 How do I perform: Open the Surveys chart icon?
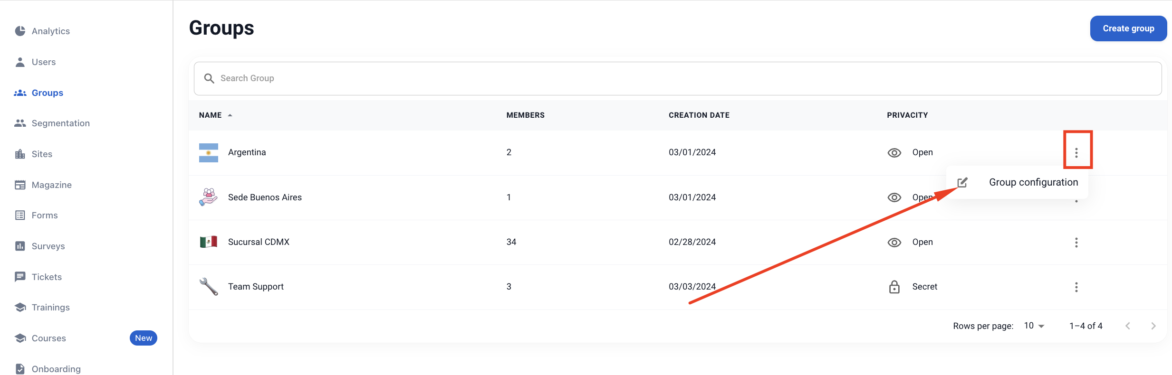(20, 246)
